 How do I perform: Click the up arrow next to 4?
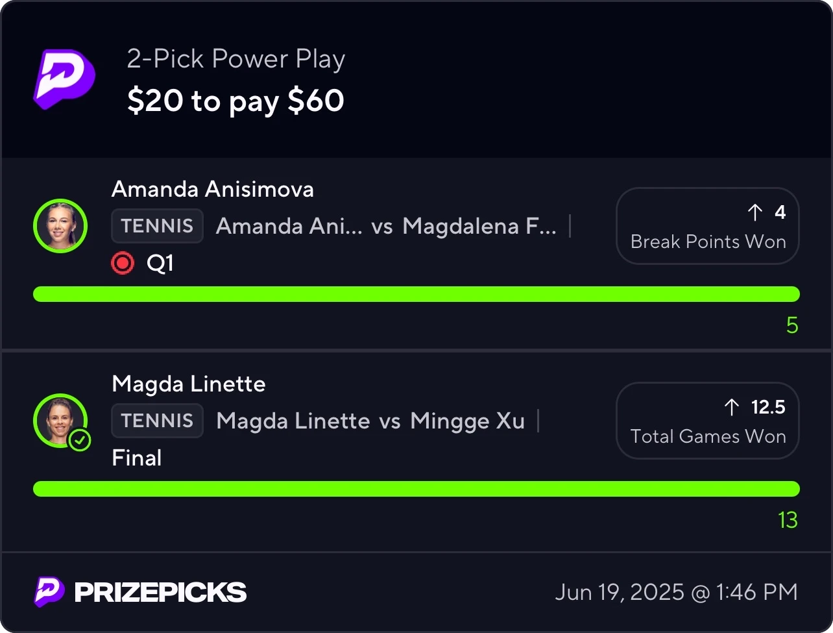[755, 212]
